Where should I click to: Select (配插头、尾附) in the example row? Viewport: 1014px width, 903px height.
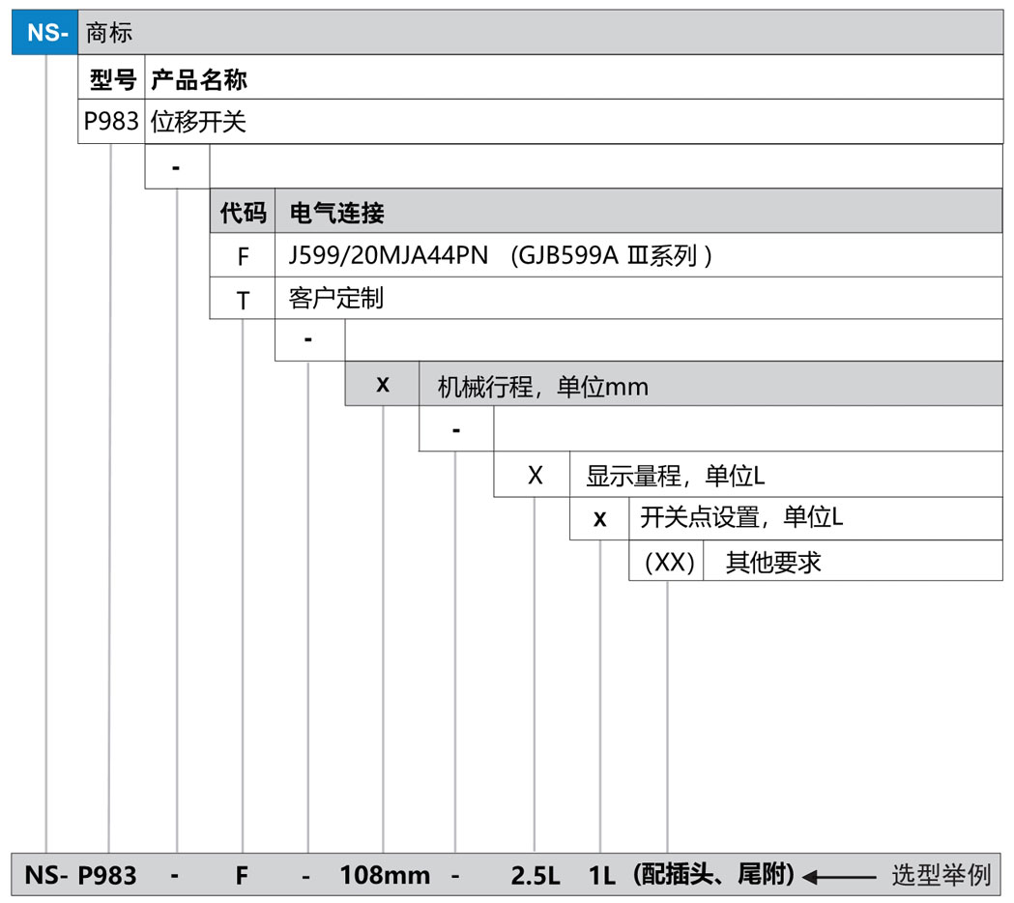[713, 876]
